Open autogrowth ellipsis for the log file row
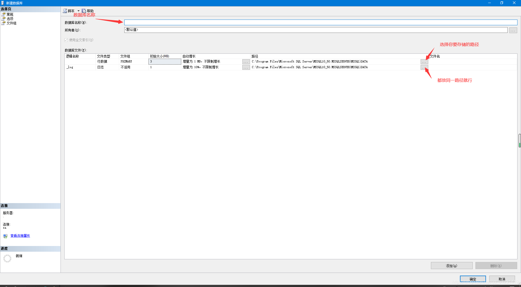The image size is (521, 287). click(246, 67)
